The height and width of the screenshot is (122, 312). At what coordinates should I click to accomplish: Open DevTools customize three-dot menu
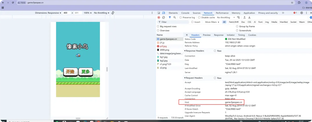click(307, 13)
